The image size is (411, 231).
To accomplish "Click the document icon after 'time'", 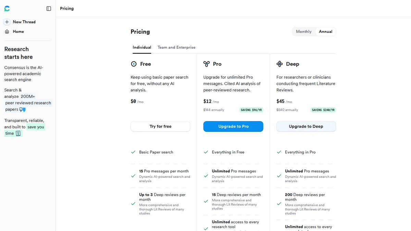I will pyautogui.click(x=18, y=133).
